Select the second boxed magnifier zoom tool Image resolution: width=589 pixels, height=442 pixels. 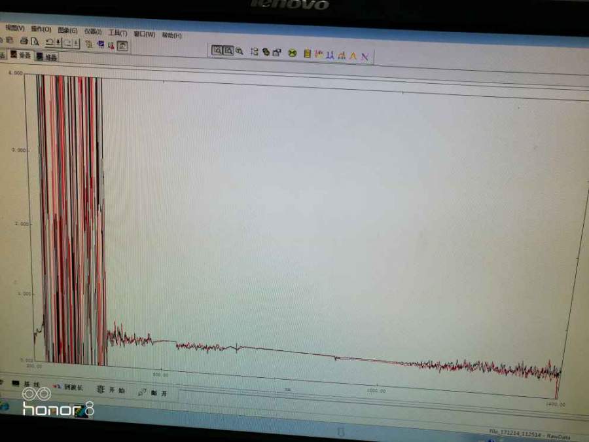[228, 50]
